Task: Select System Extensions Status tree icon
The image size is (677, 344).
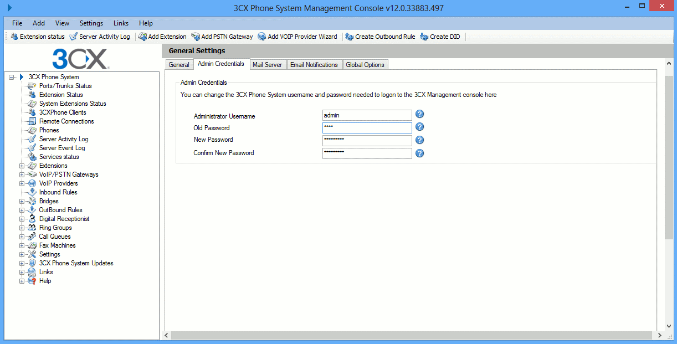Action: click(32, 104)
